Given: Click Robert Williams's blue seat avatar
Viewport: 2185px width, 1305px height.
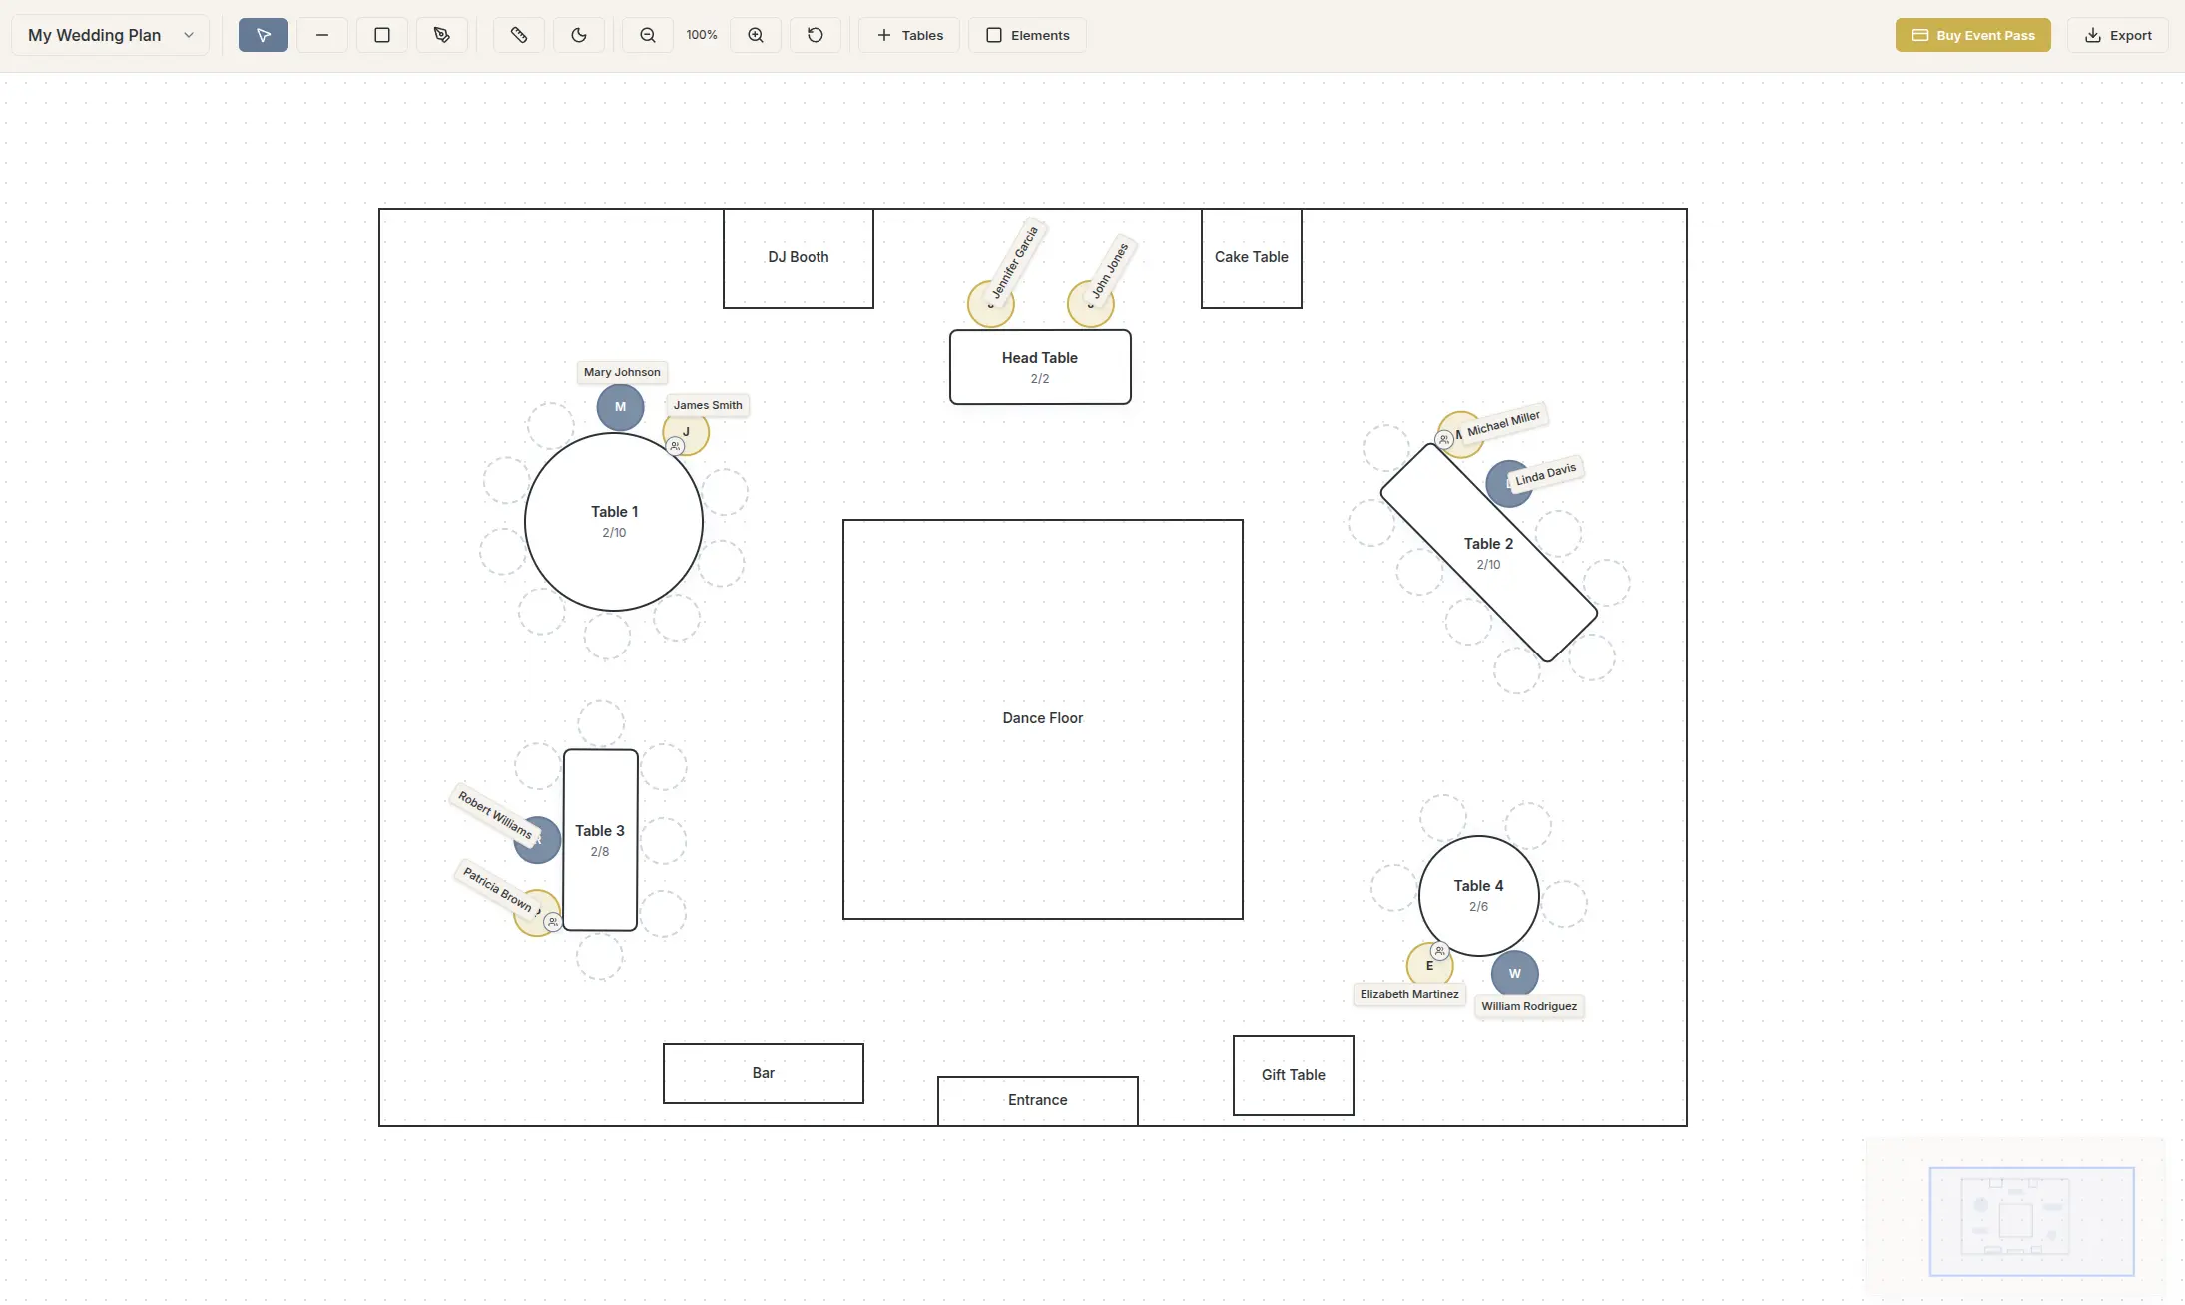Looking at the screenshot, I should click(x=537, y=840).
